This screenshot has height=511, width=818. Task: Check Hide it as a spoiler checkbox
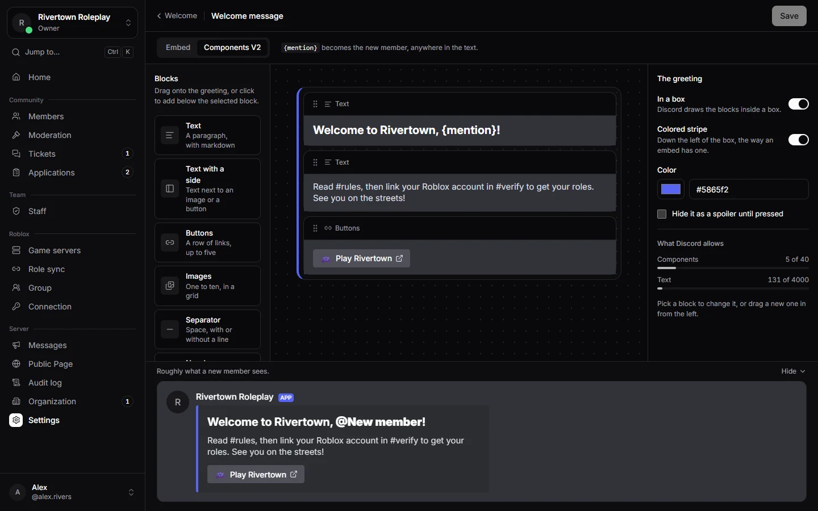662,214
